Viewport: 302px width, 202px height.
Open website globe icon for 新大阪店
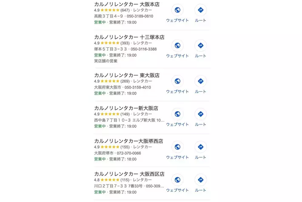click(177, 114)
